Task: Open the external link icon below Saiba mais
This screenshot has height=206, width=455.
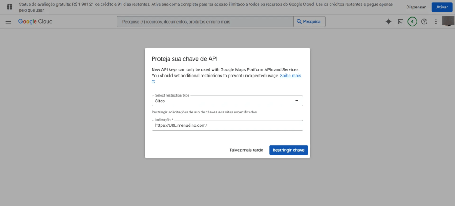Action: point(153,82)
